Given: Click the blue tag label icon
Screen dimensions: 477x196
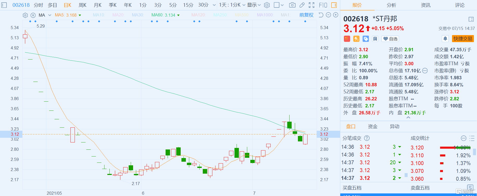Looking at the screenshot, I should point(366,39).
